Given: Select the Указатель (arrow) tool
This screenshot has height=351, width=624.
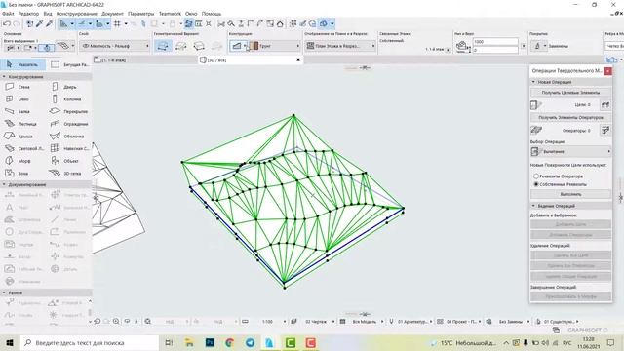Looking at the screenshot, I should pyautogui.click(x=23, y=64).
